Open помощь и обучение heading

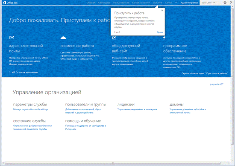[83, 121]
